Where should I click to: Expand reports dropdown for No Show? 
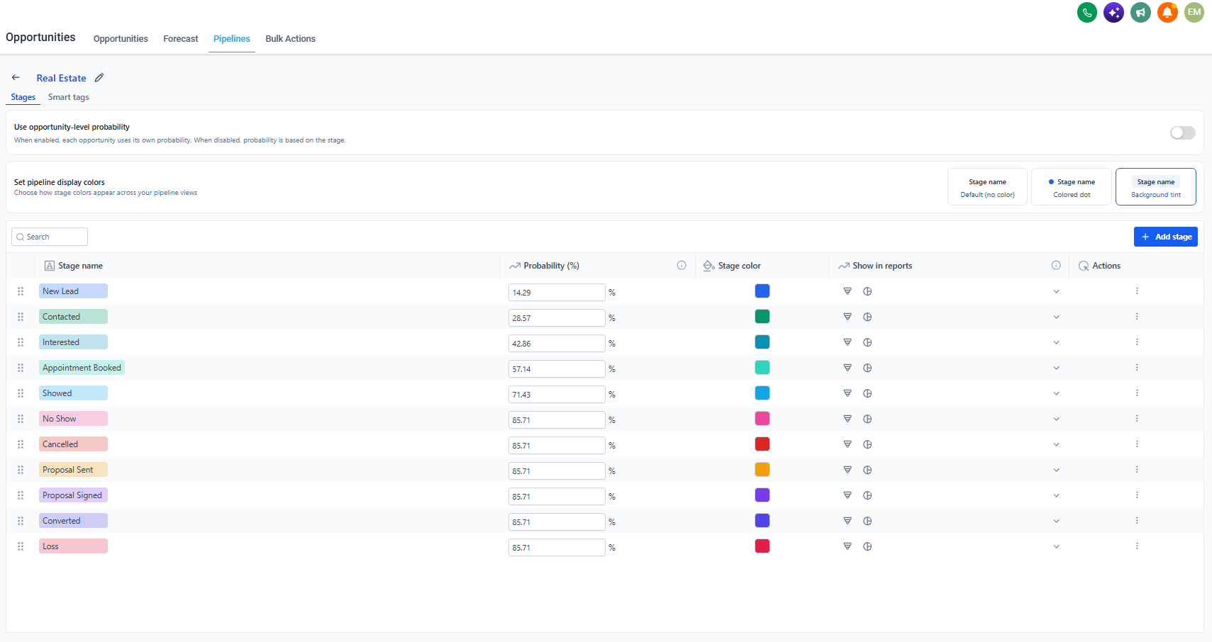point(1056,419)
